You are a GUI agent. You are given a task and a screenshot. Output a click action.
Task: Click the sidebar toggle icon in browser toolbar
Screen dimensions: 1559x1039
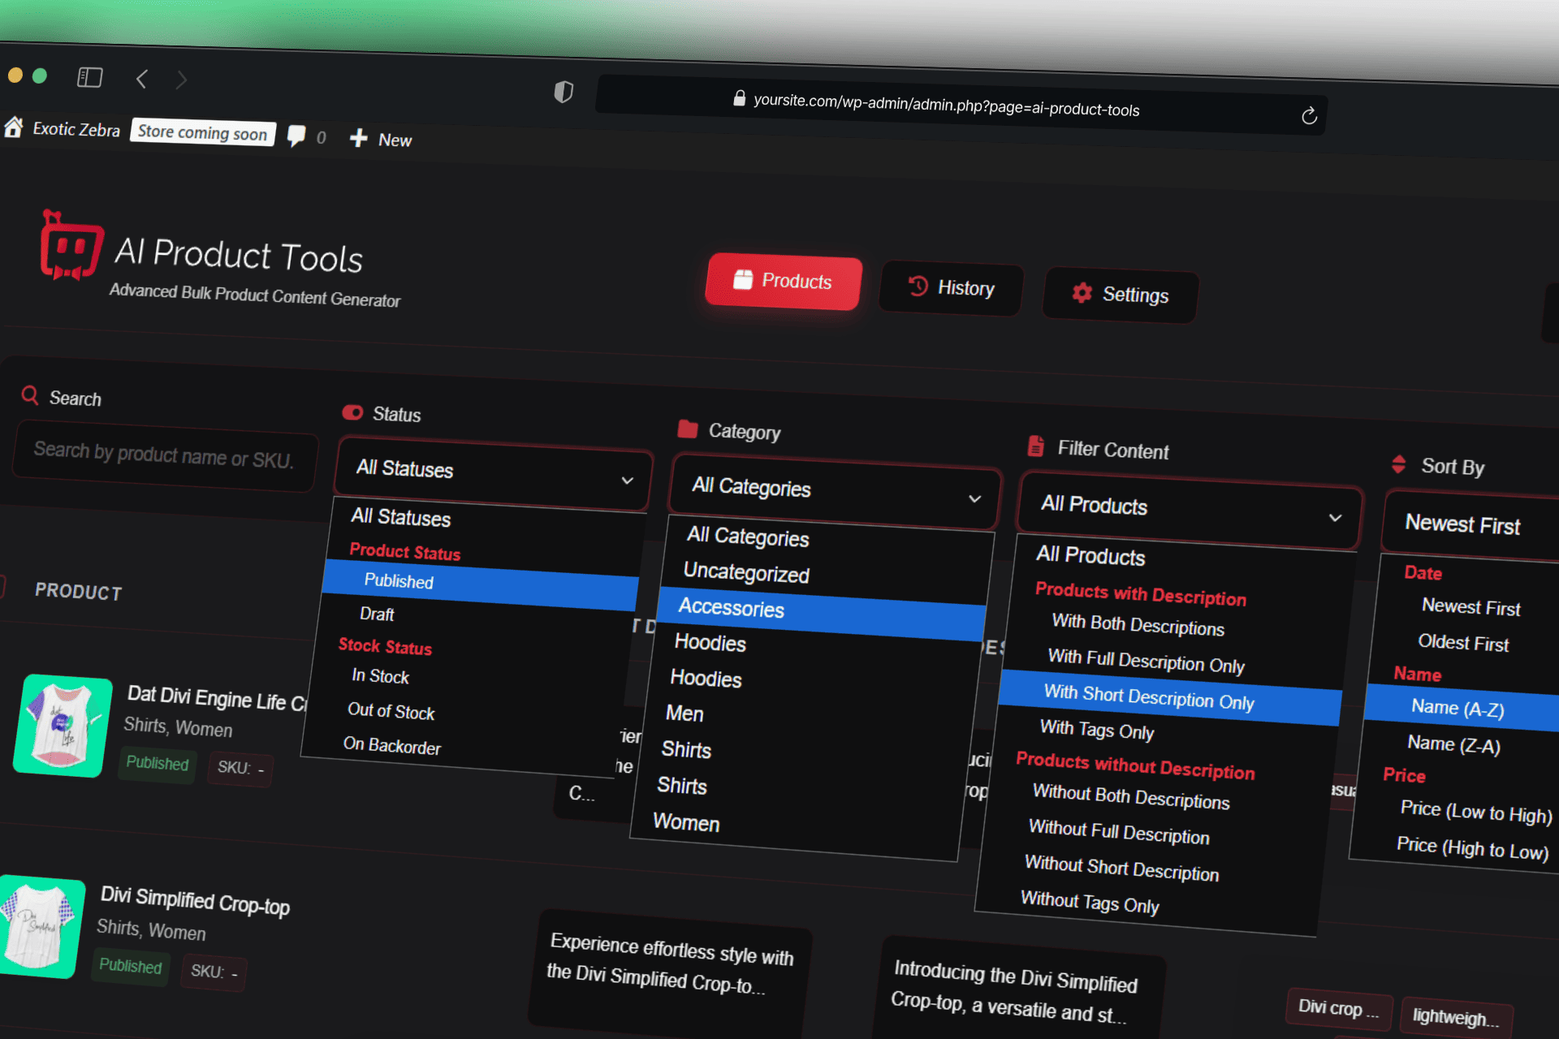tap(89, 77)
